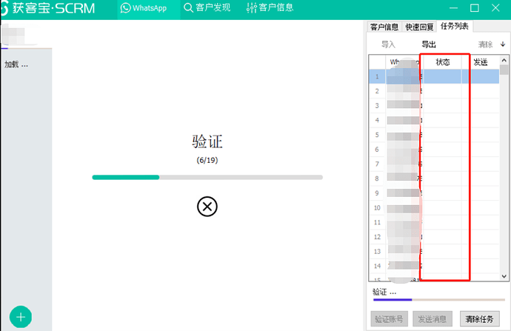Click the 状态 column header
The height and width of the screenshot is (331, 511).
(x=443, y=62)
